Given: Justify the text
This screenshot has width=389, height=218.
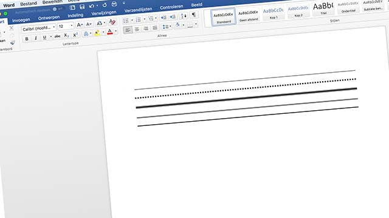Looking at the screenshot, I should (x=155, y=28).
